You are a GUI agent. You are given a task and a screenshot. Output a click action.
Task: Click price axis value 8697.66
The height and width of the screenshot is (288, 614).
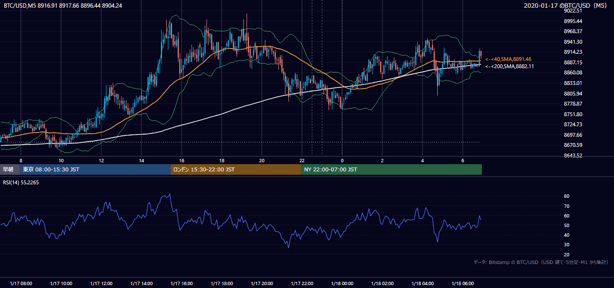coord(574,135)
